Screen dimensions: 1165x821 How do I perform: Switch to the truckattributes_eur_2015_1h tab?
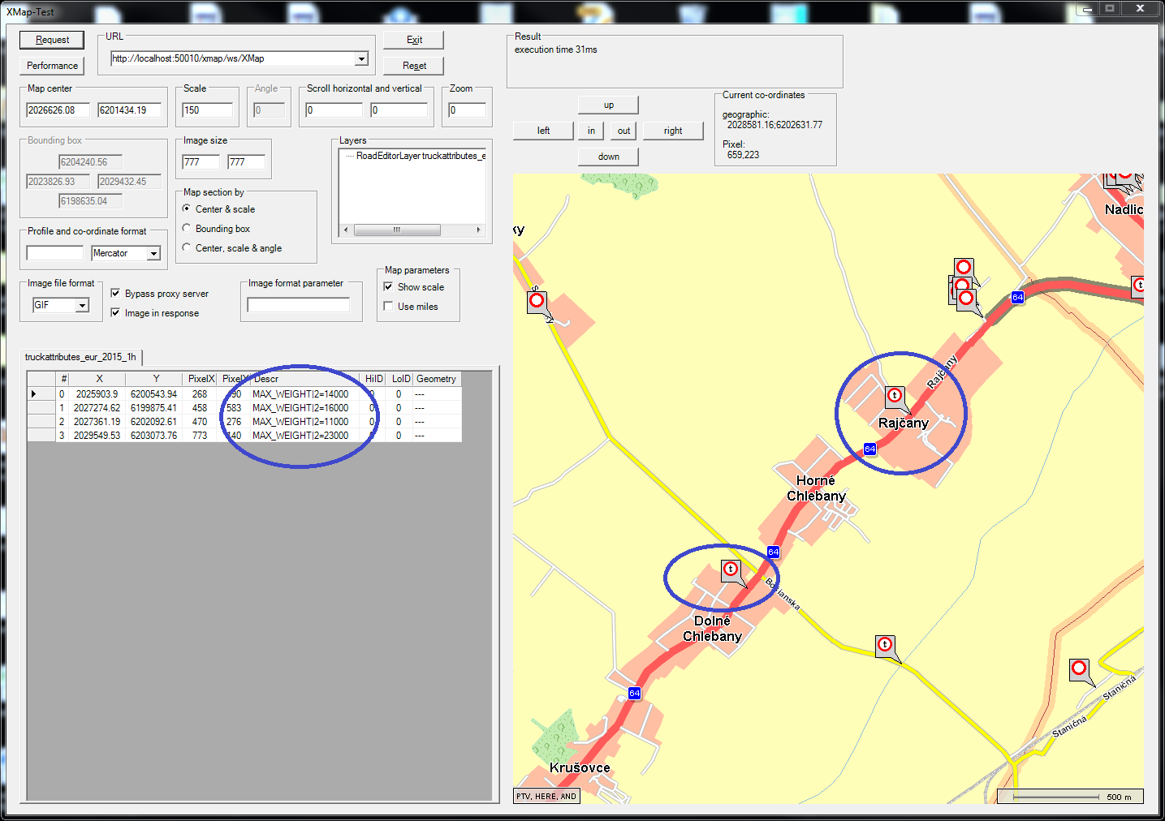(x=80, y=357)
